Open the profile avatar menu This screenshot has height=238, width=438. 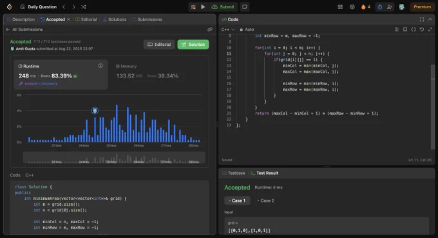tap(401, 6)
